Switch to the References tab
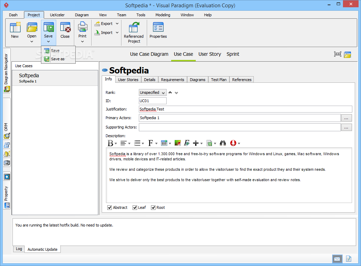 pos(242,80)
